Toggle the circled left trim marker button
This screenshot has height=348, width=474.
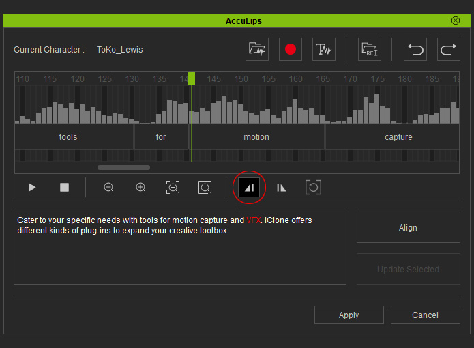pos(249,187)
